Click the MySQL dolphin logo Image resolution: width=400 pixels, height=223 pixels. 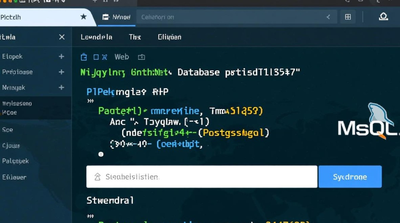[x=376, y=114]
